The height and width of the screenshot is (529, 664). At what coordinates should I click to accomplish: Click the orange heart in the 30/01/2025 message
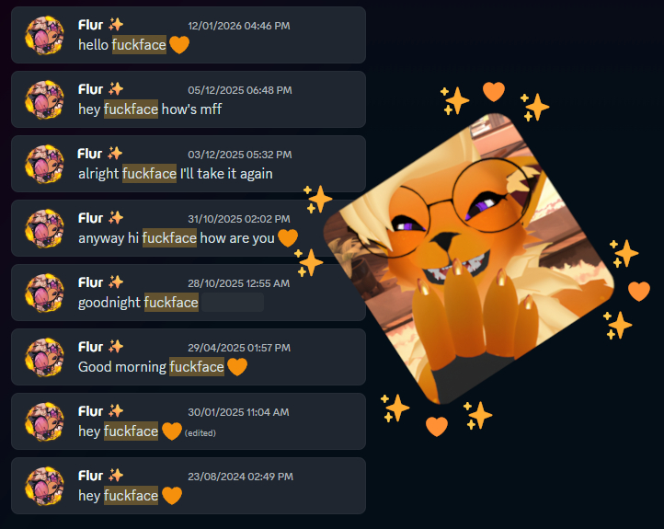click(x=172, y=431)
